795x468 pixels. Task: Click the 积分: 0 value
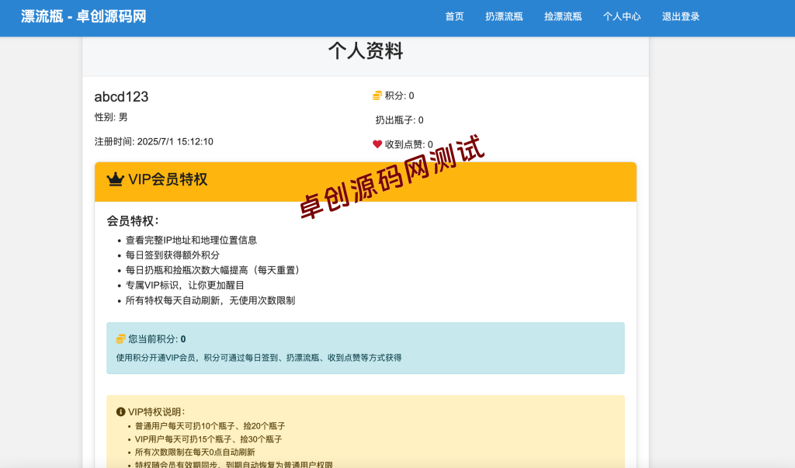[399, 95]
